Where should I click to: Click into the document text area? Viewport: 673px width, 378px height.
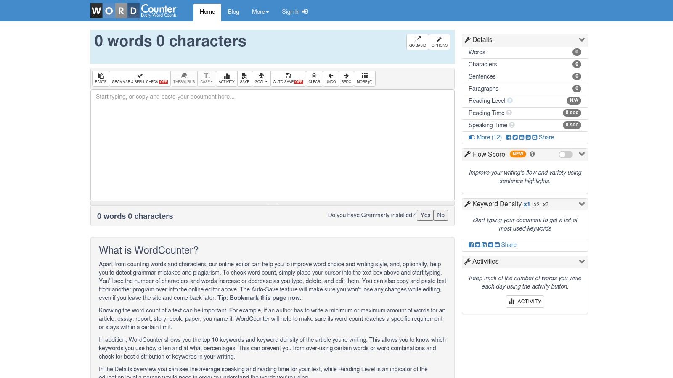(273, 145)
